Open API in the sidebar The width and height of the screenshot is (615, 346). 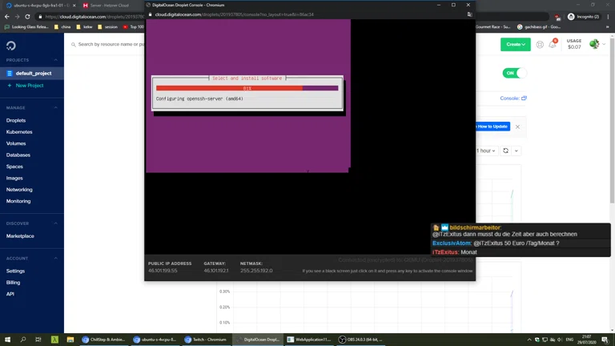10,294
